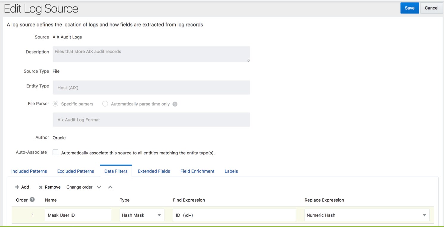Click the Cancel button

pos(431,8)
